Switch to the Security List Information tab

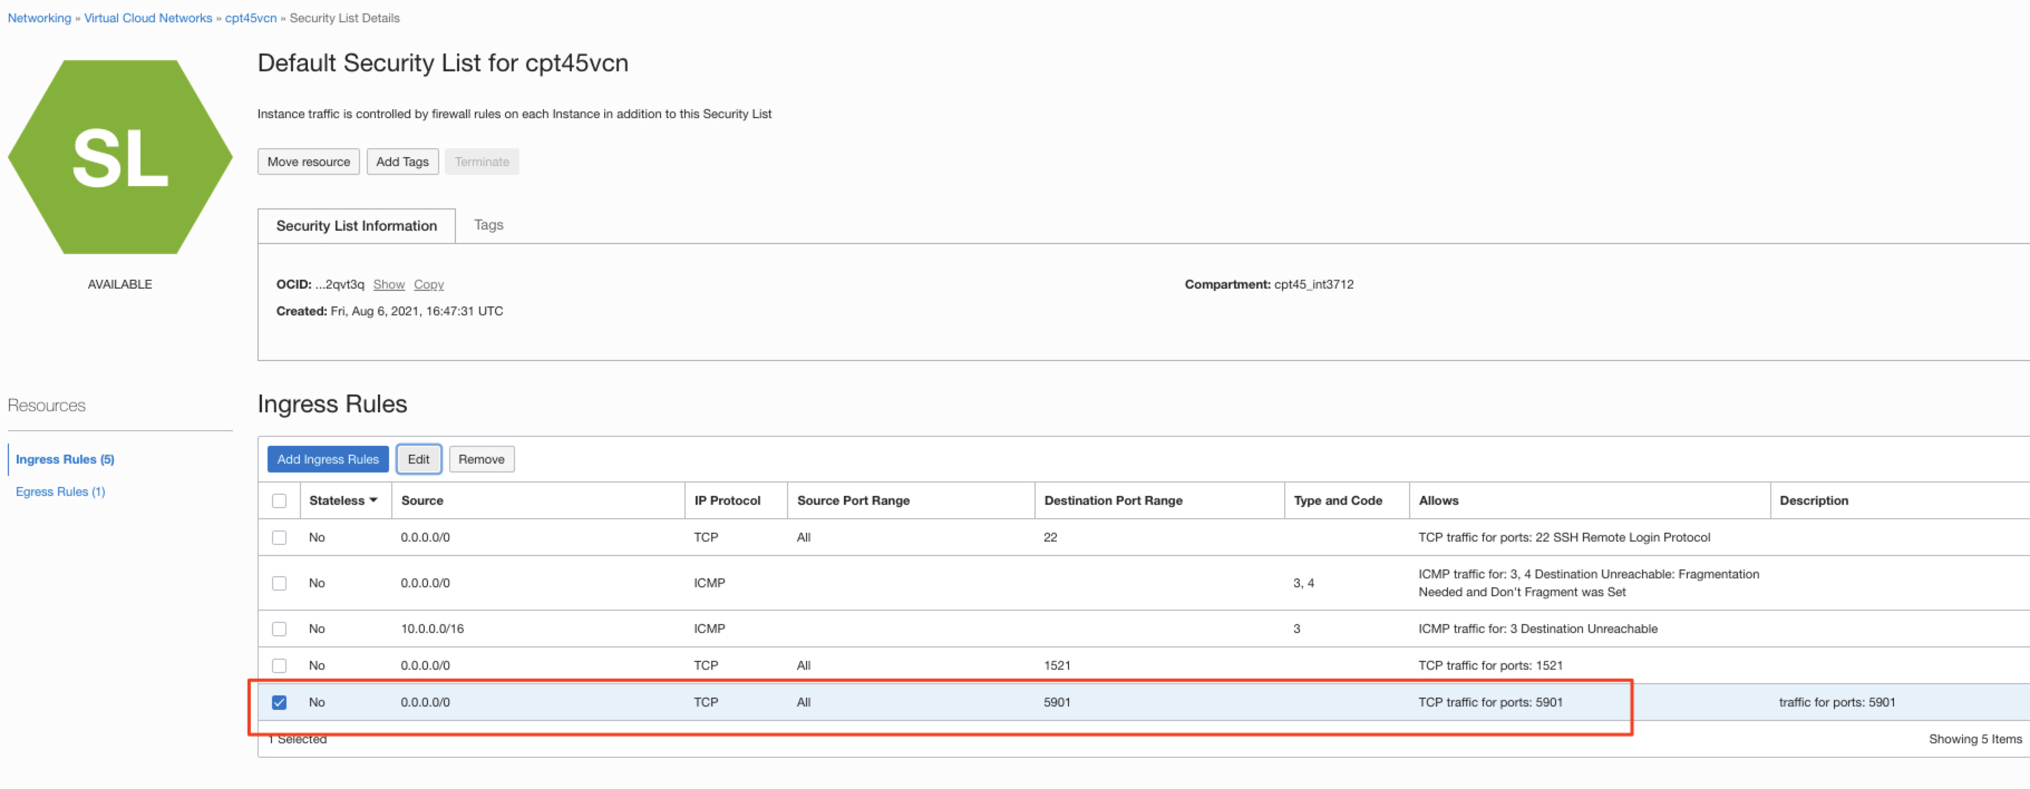[x=356, y=225]
